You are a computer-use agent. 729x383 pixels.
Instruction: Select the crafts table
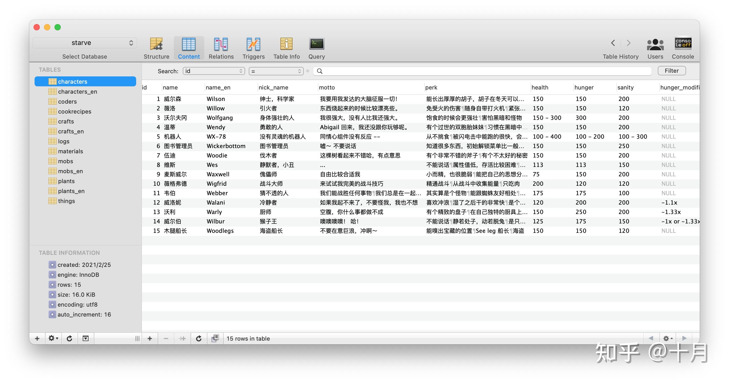coord(85,121)
